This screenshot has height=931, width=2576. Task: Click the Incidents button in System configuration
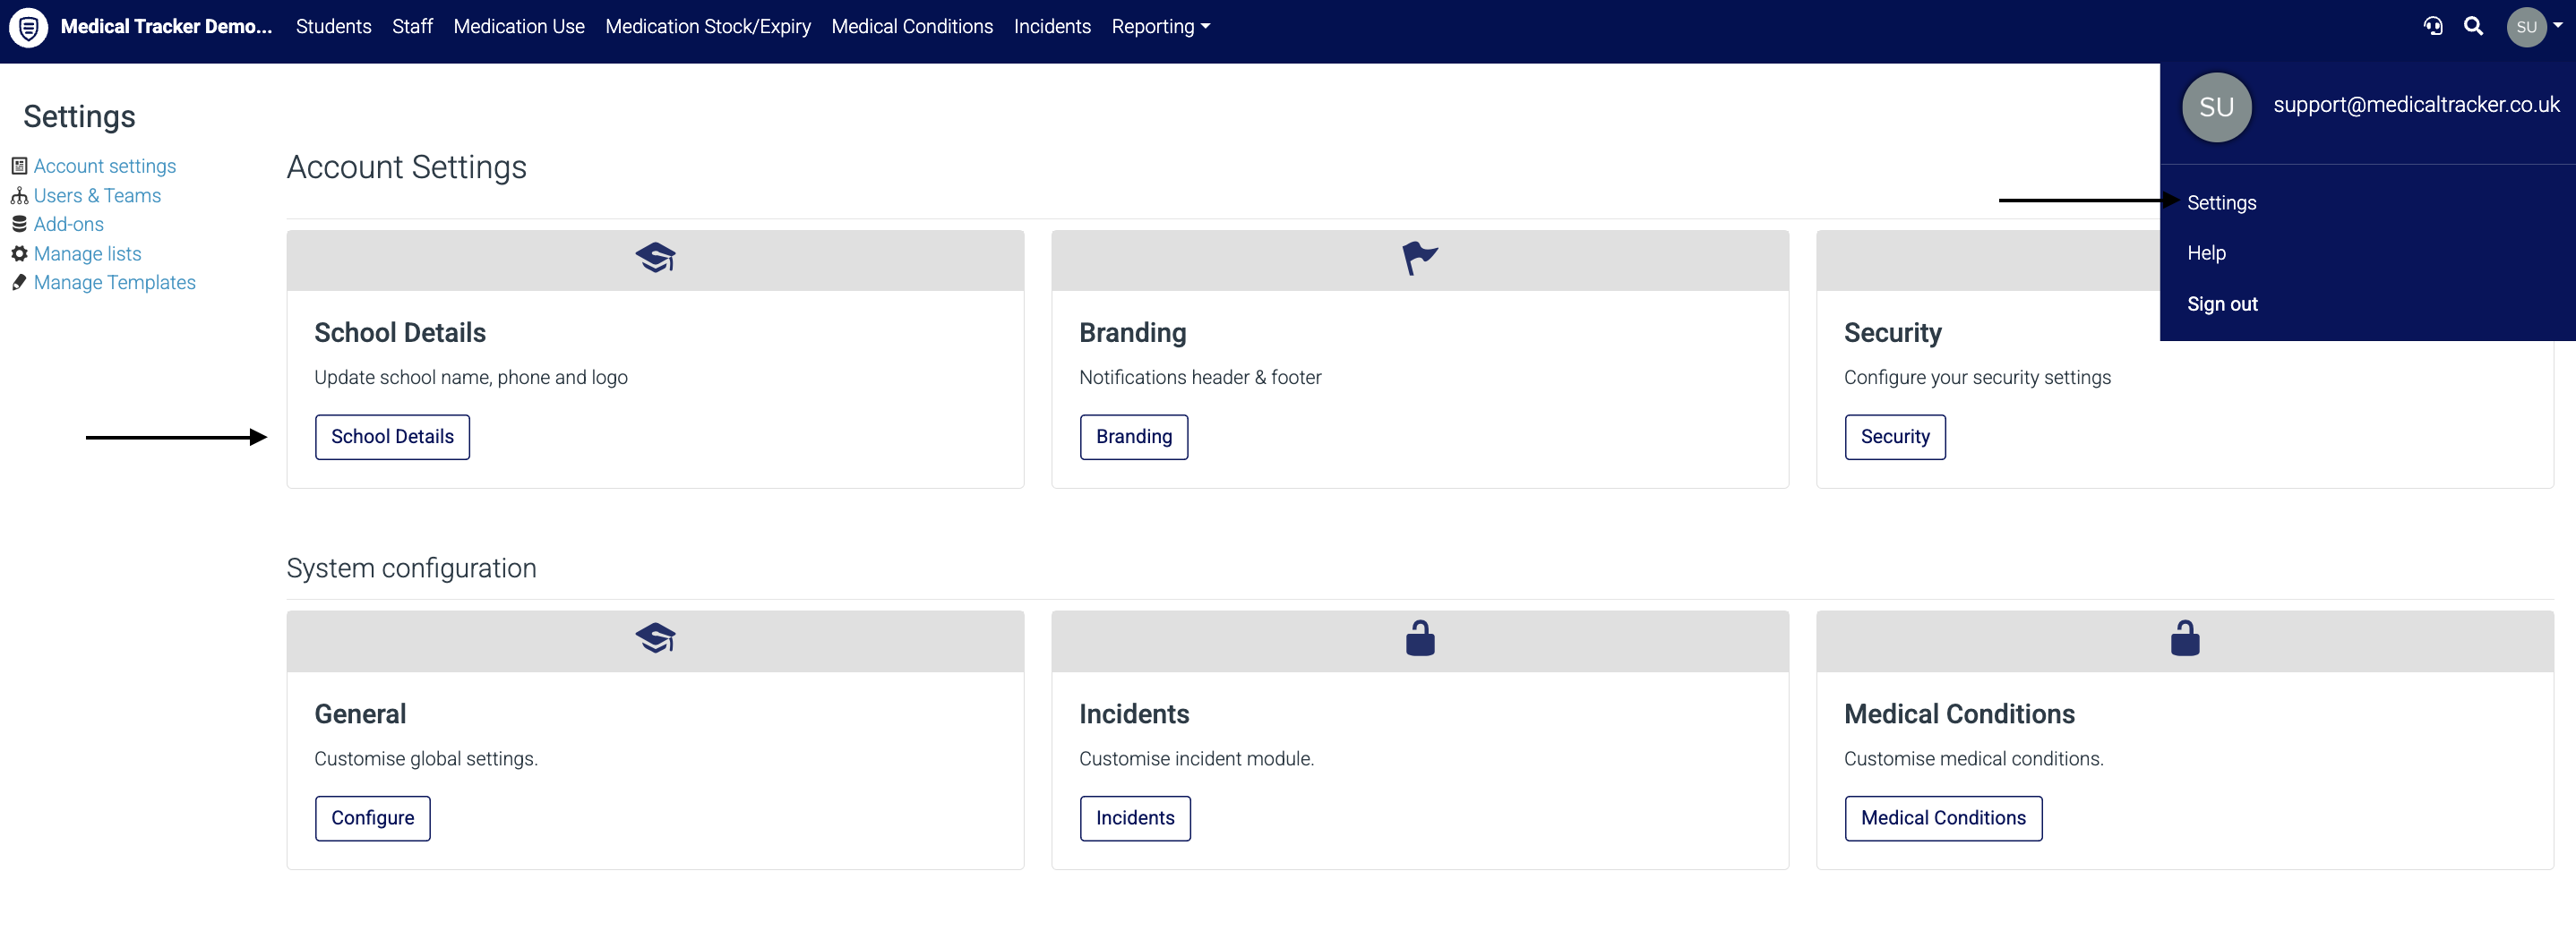click(1134, 818)
